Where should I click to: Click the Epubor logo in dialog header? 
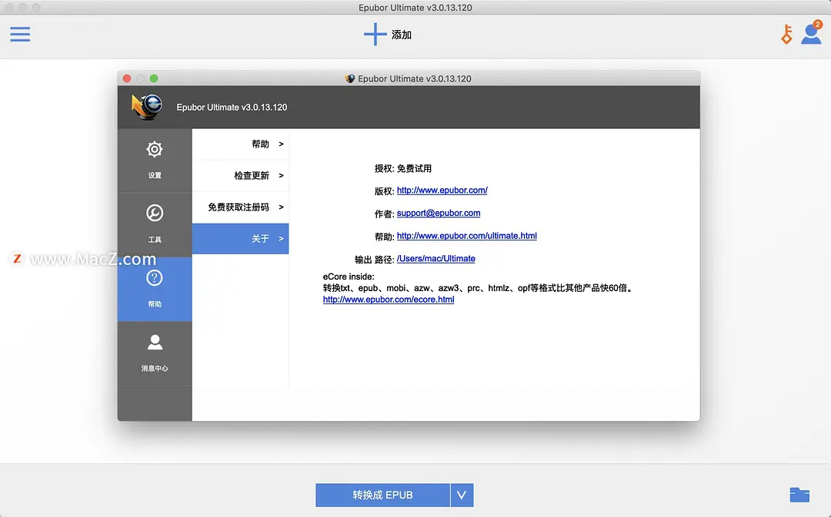[147, 107]
